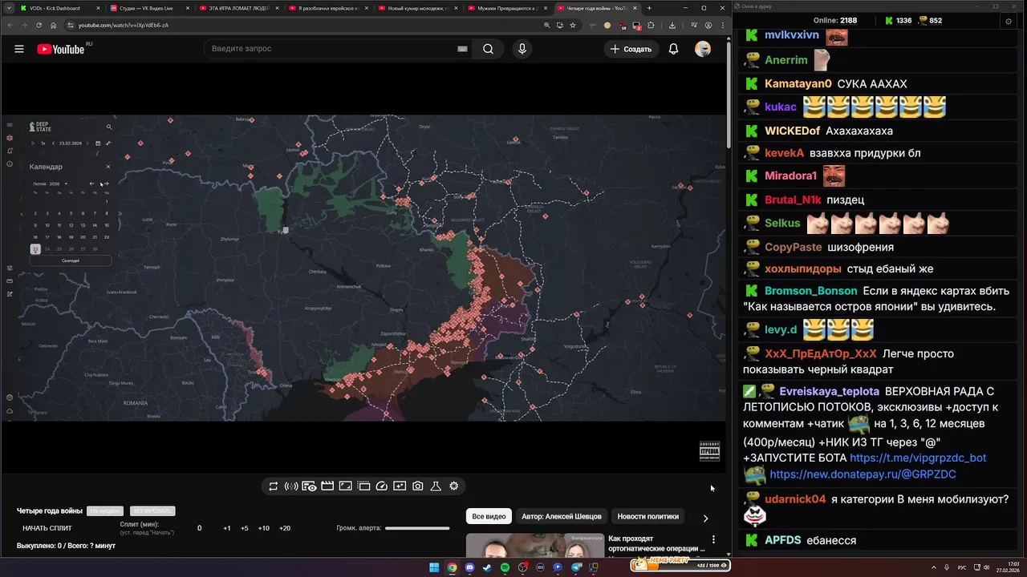This screenshot has width=1027, height=577.
Task: Bookmark this page with the star icon
Action: point(573,25)
